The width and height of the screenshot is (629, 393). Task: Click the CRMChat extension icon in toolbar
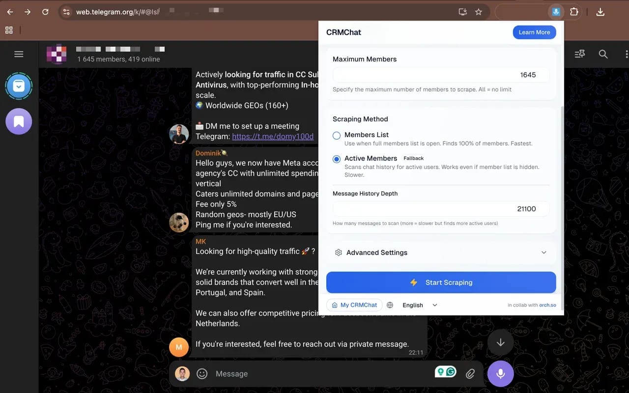point(556,12)
